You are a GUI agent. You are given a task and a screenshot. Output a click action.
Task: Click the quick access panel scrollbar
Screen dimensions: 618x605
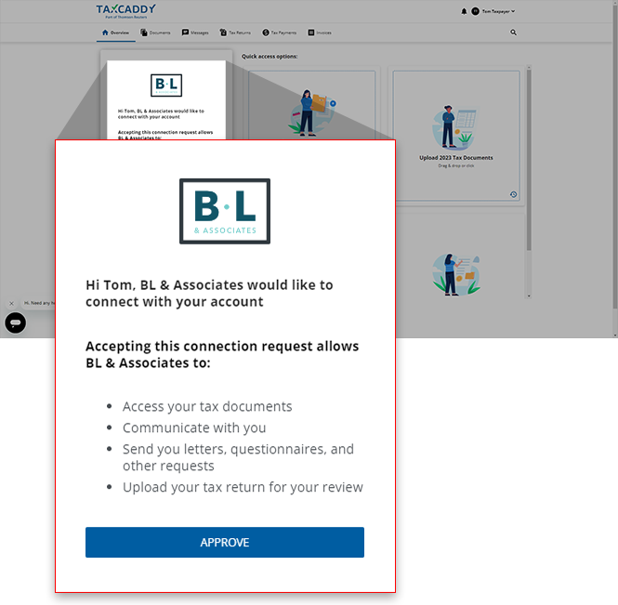click(529, 160)
